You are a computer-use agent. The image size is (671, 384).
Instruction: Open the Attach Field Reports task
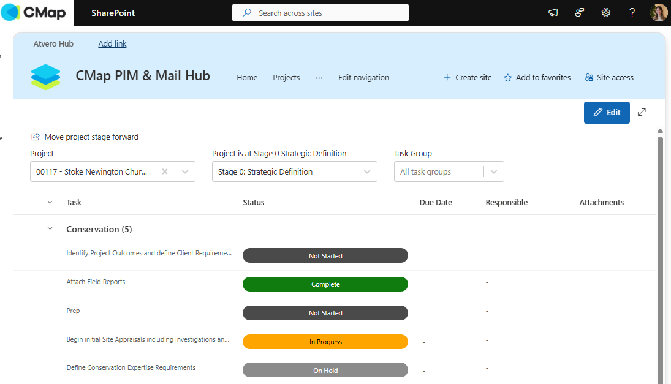coord(96,282)
